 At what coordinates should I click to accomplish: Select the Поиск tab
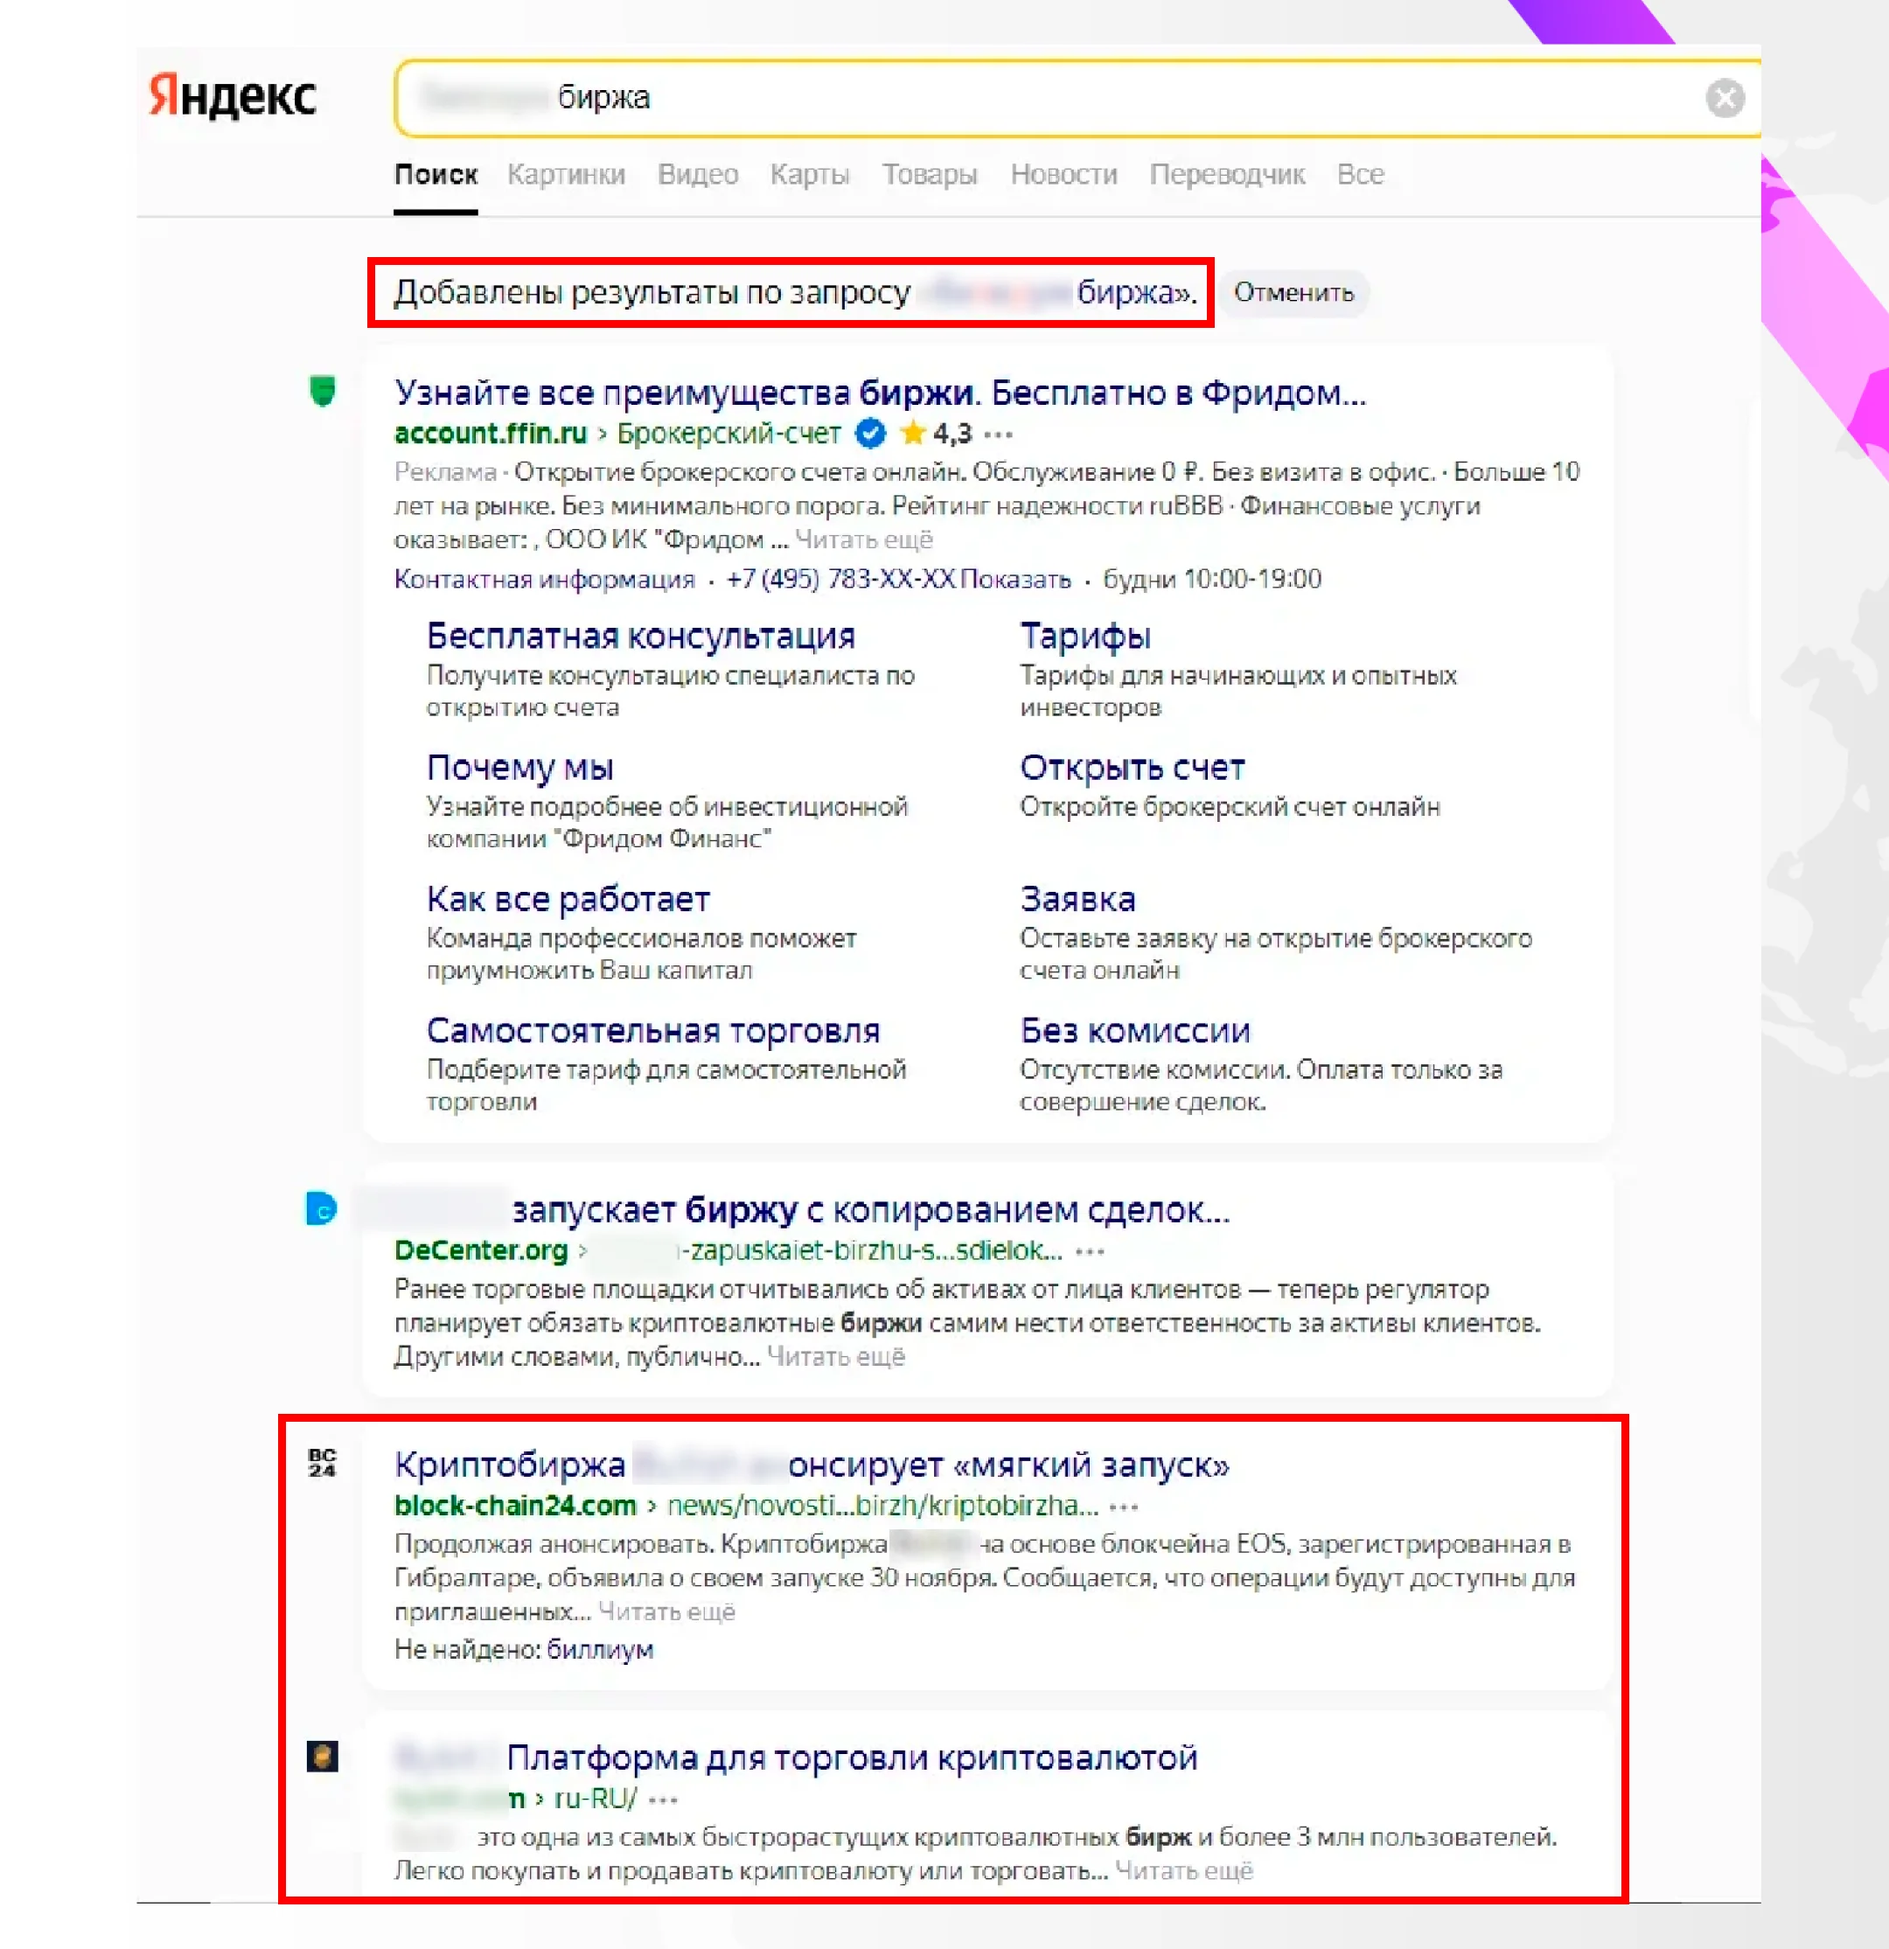436,174
